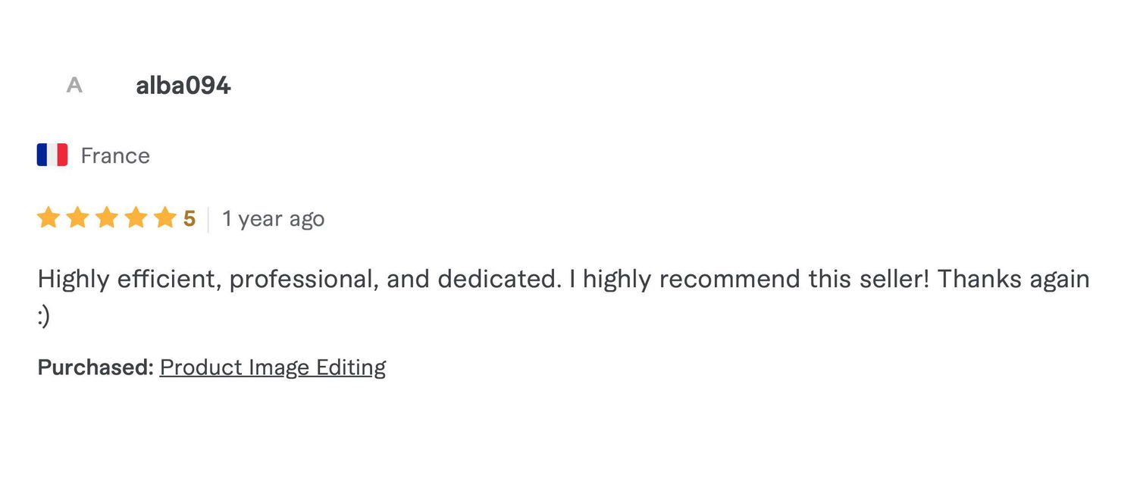
Task: Click the first rating star
Action: (49, 218)
